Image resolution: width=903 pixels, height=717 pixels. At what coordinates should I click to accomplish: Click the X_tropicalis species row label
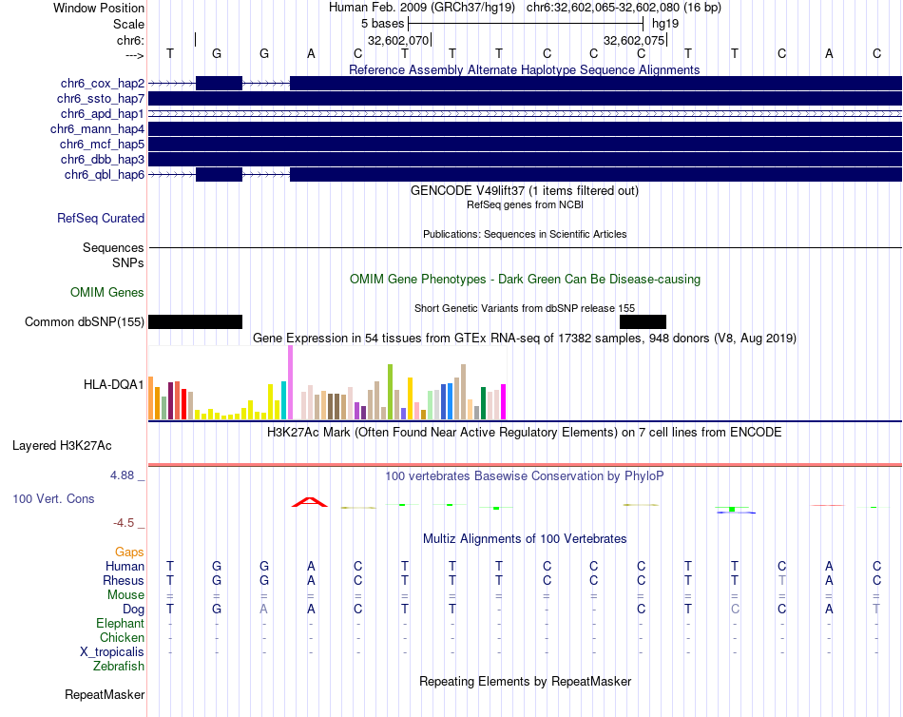click(x=112, y=652)
